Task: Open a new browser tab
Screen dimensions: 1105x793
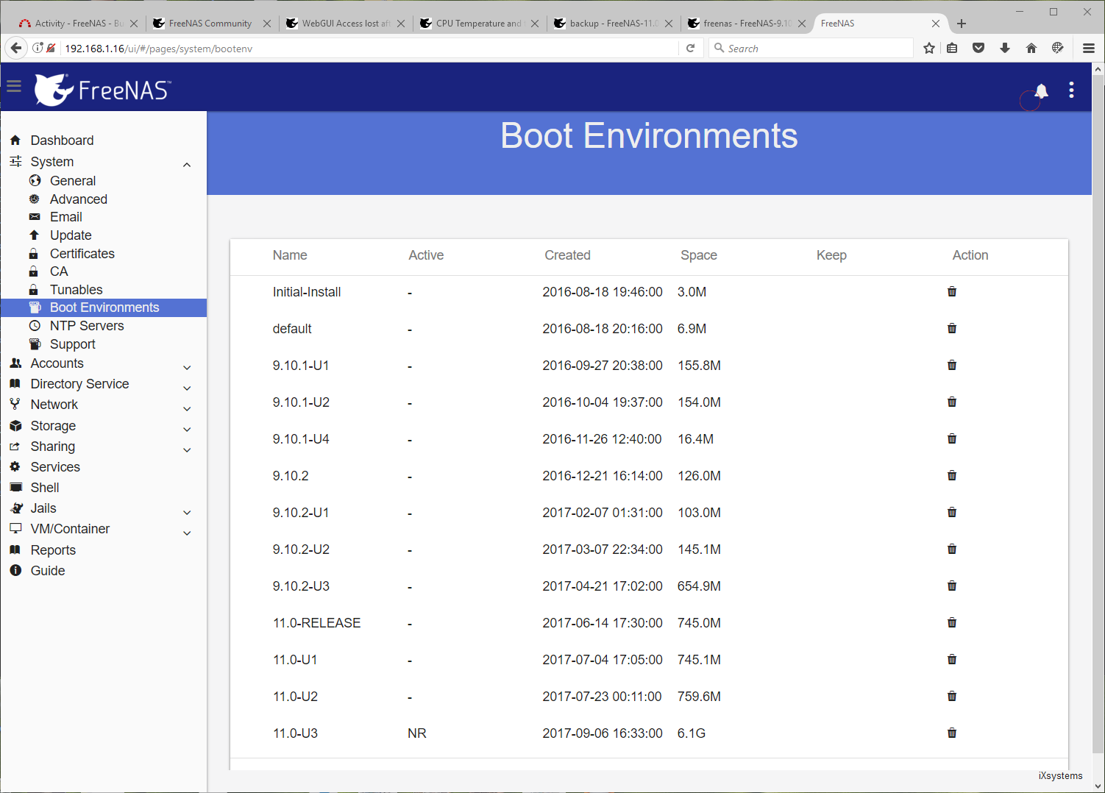Action: coord(962,24)
